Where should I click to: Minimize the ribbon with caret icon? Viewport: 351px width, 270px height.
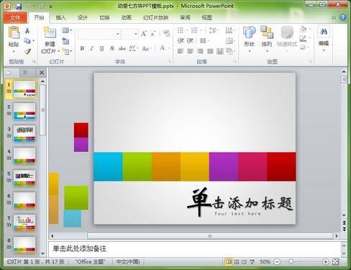click(x=334, y=18)
